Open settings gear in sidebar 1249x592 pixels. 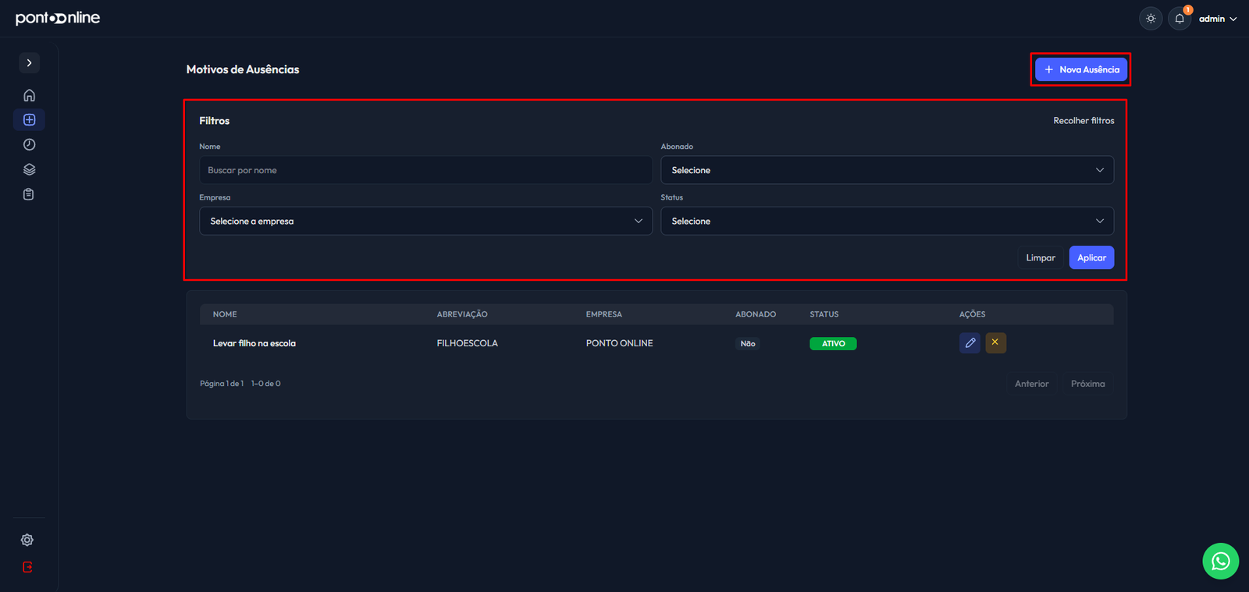[x=27, y=540]
